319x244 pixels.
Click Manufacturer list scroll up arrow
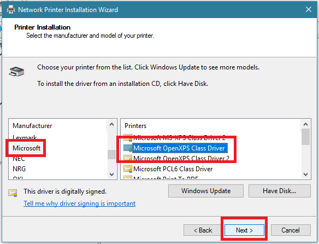pos(111,124)
